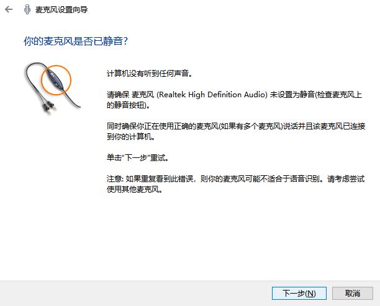Click the headset cable illustration

52,89
